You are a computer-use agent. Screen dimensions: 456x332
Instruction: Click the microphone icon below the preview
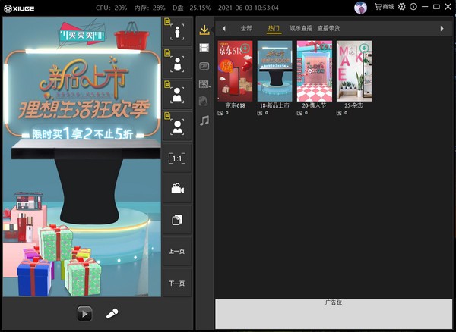(x=112, y=313)
